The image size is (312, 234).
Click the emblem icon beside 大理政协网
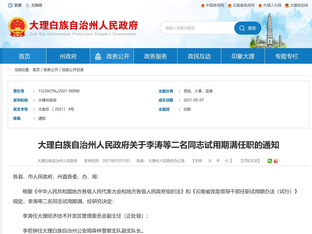click(x=287, y=5)
